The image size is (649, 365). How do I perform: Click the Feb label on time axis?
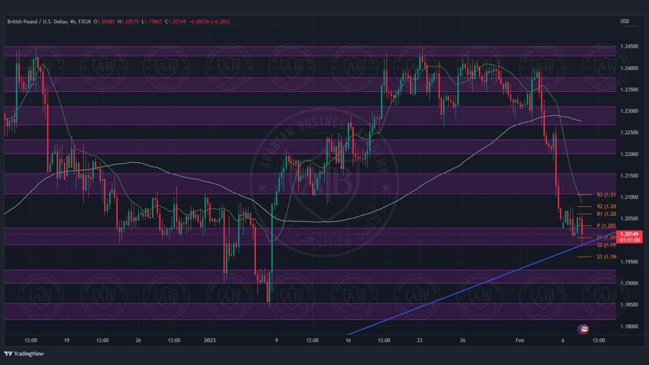520,340
